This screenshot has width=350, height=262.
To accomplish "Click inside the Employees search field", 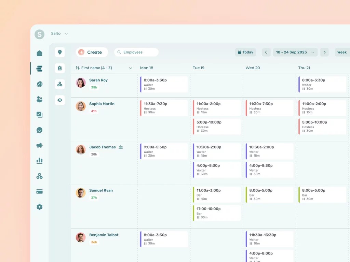I will tap(136, 52).
